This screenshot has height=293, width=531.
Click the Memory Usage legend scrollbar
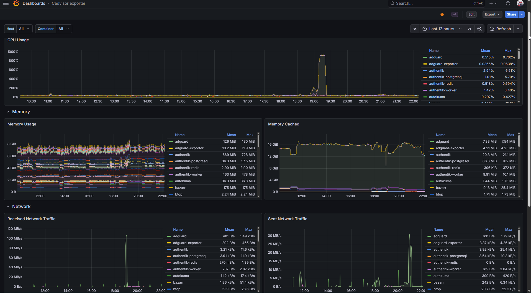(258, 141)
